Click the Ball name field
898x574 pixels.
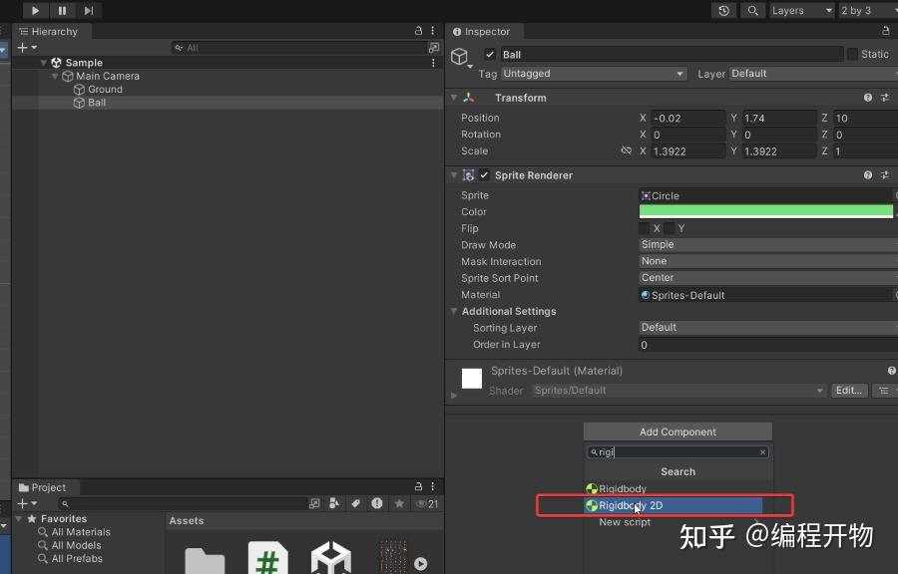pos(672,55)
